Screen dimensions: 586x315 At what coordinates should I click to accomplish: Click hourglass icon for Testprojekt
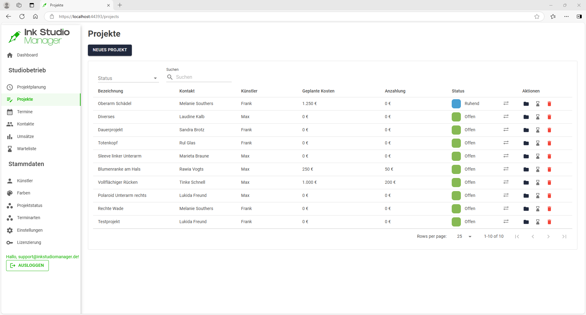tap(537, 222)
